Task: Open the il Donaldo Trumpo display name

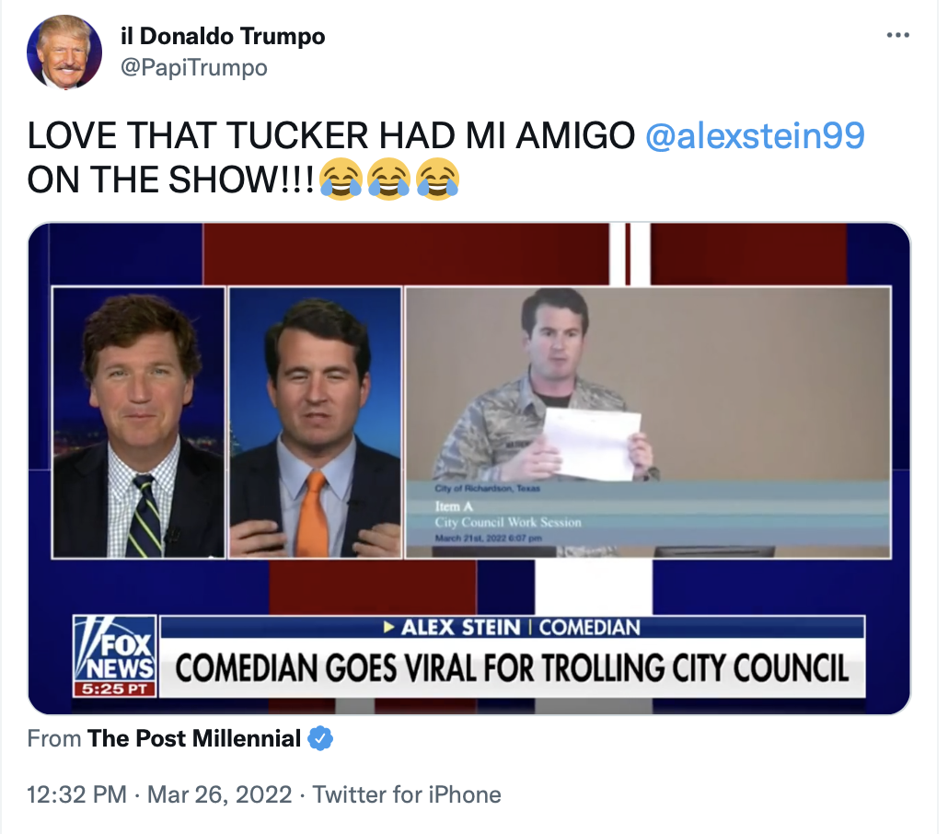Action: [223, 36]
